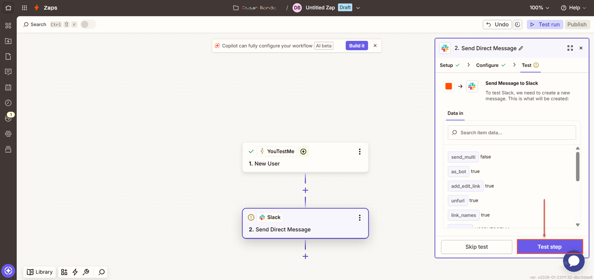Switch to the Configure tab

pos(487,65)
